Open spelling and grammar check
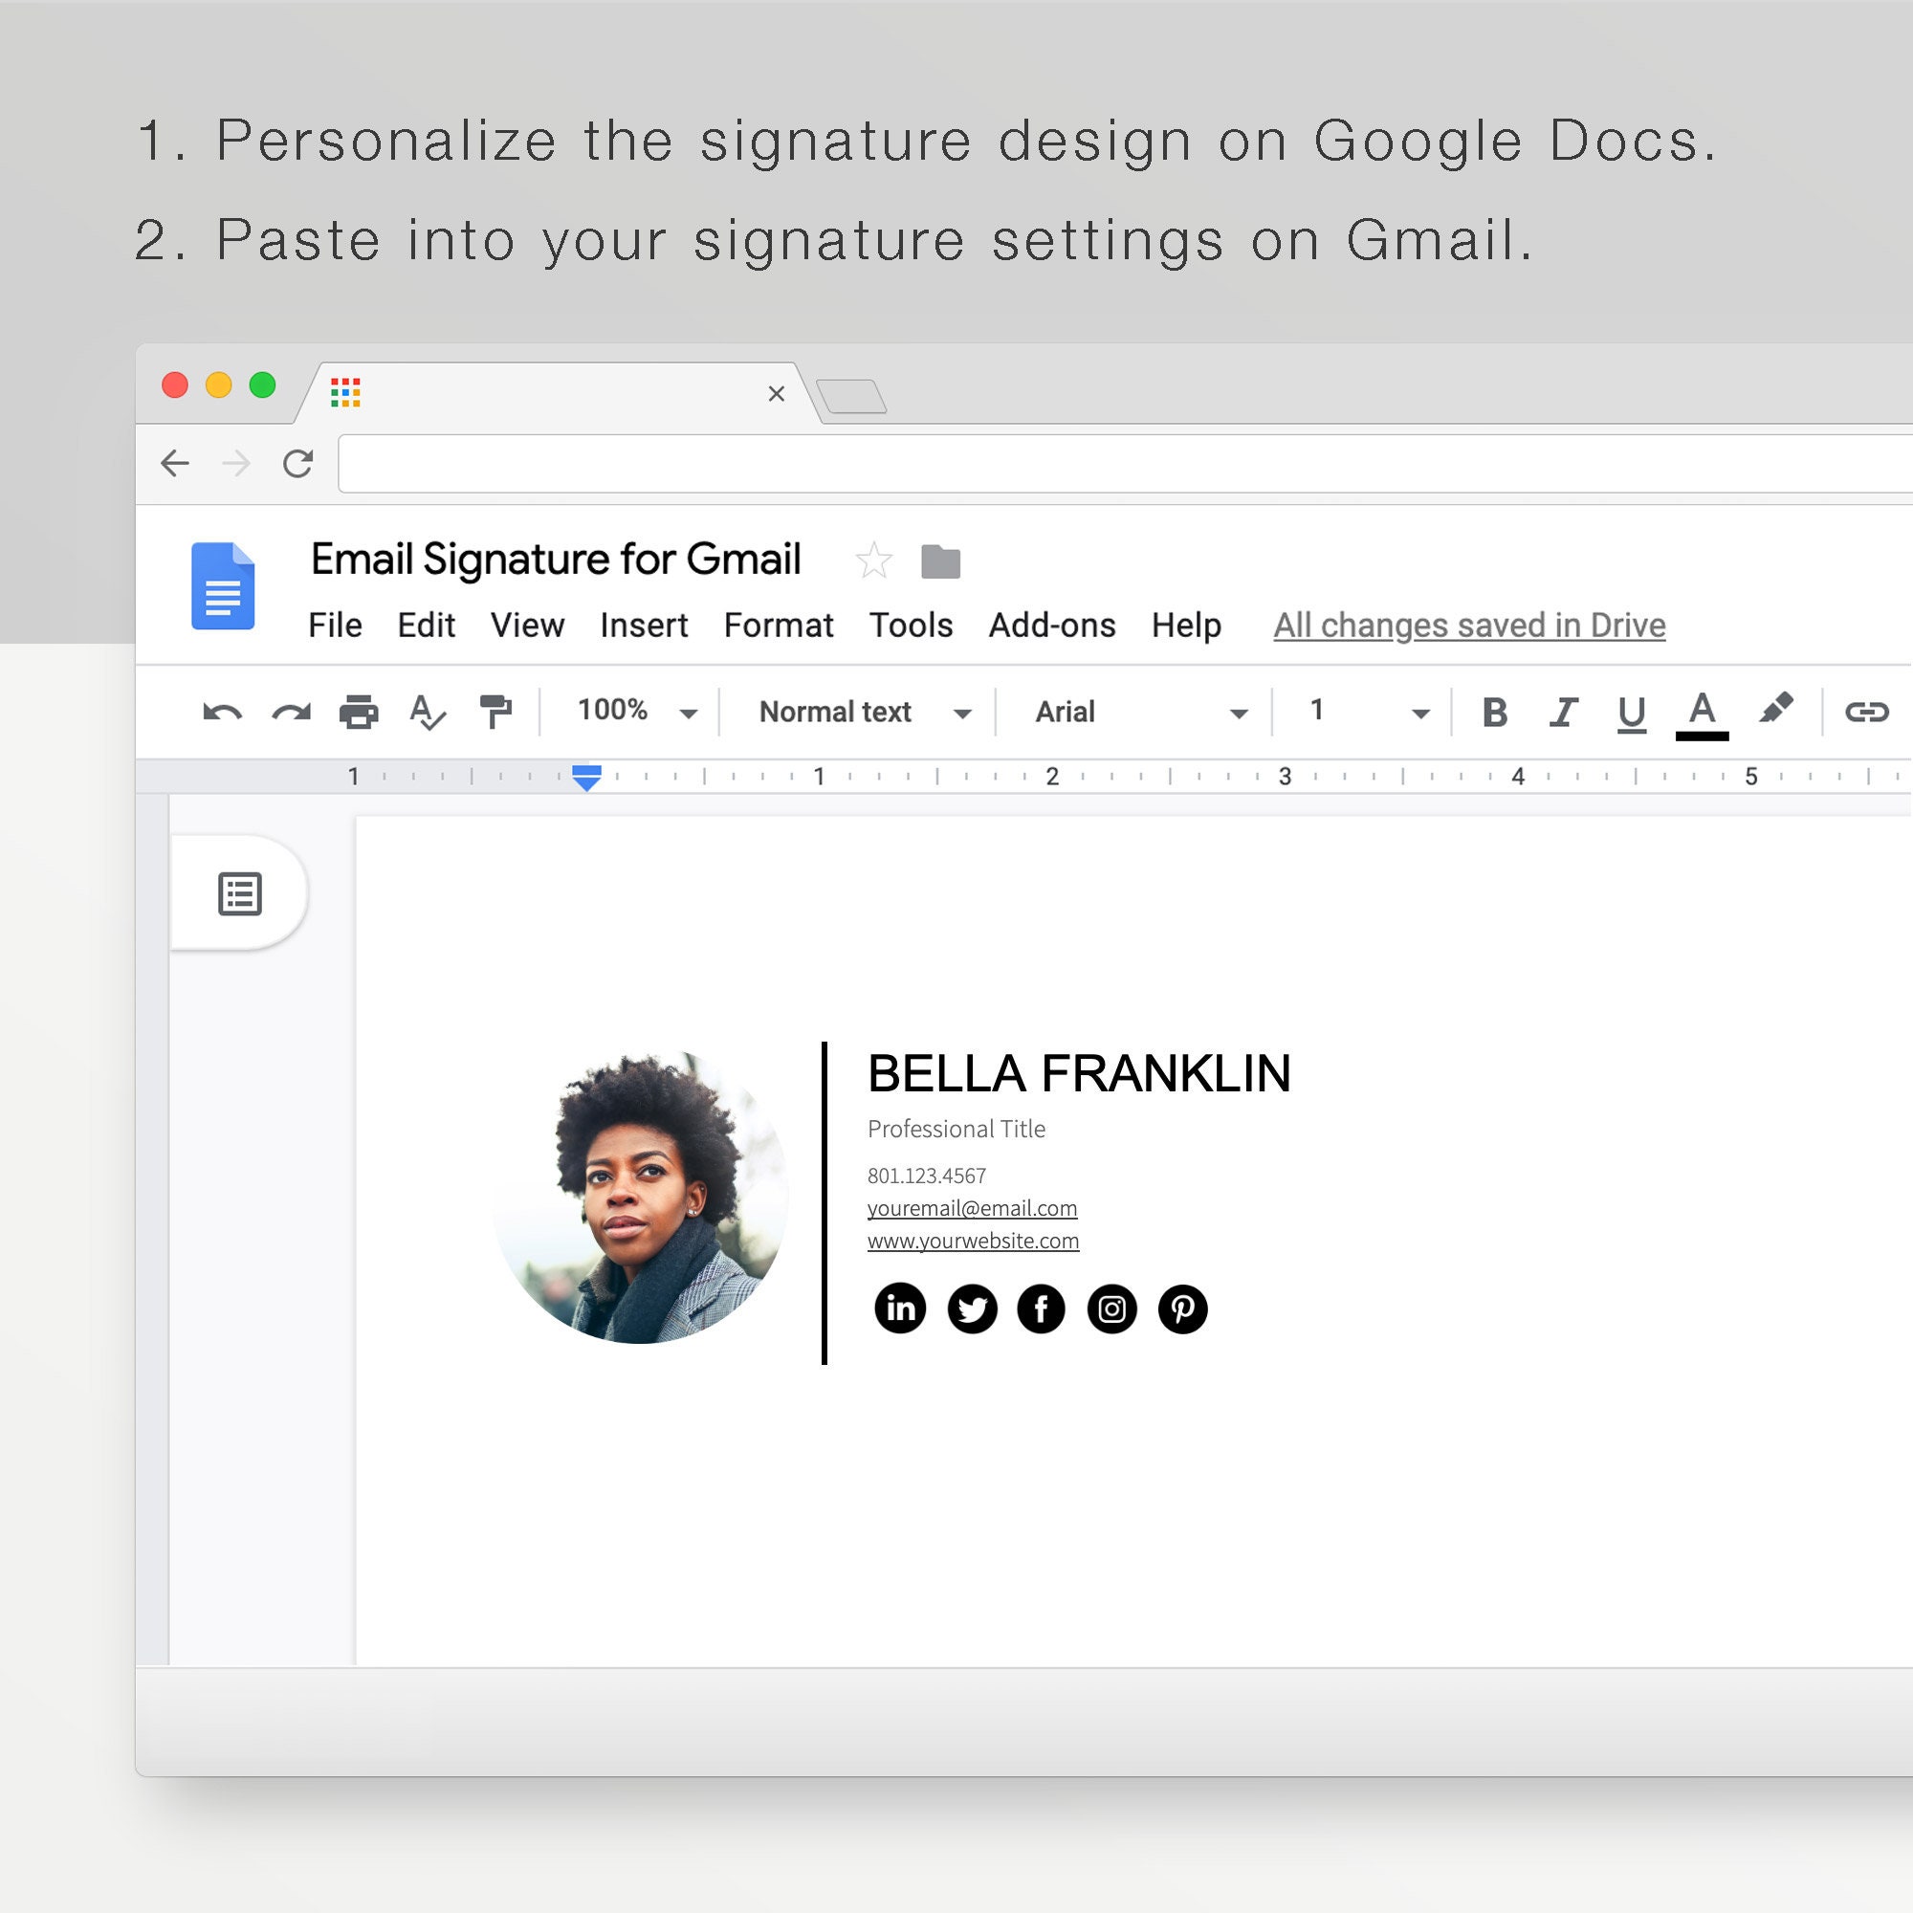 tap(429, 711)
